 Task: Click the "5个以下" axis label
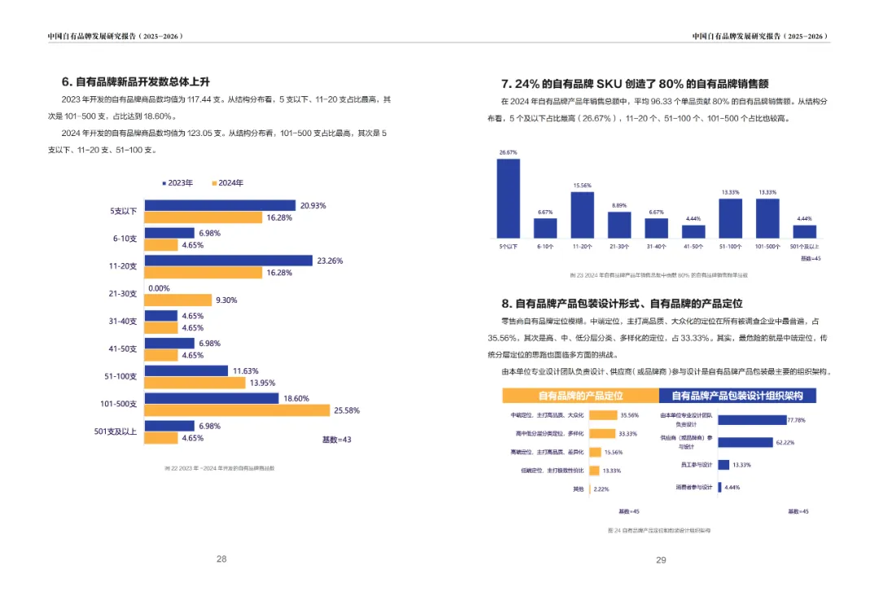click(508, 247)
